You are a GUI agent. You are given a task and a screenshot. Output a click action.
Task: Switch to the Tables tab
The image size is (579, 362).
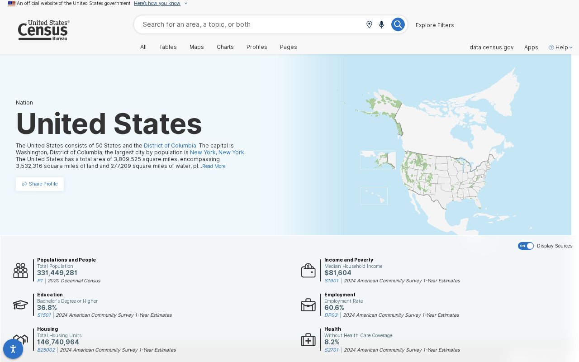tap(168, 47)
